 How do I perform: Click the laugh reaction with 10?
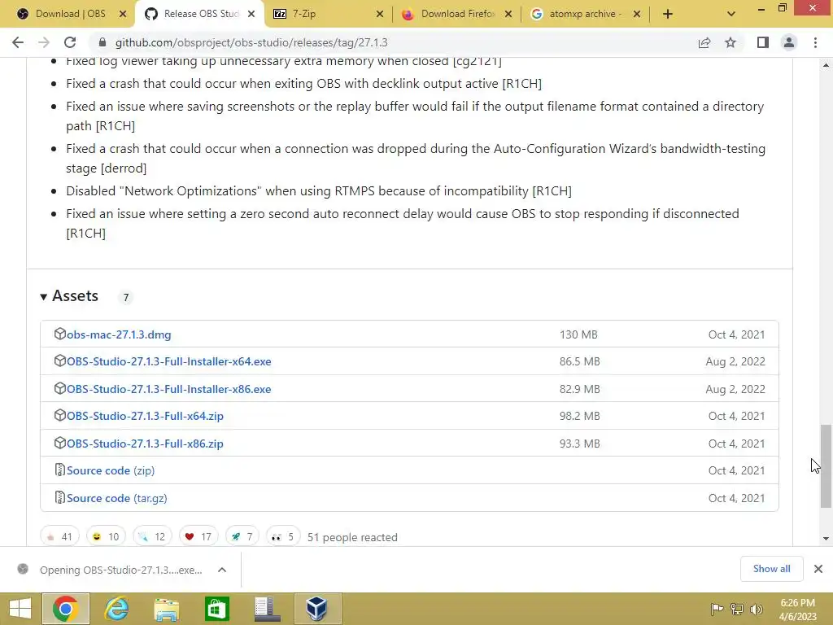tap(106, 537)
